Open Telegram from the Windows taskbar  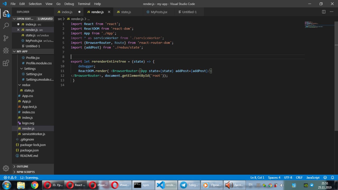(189, 185)
